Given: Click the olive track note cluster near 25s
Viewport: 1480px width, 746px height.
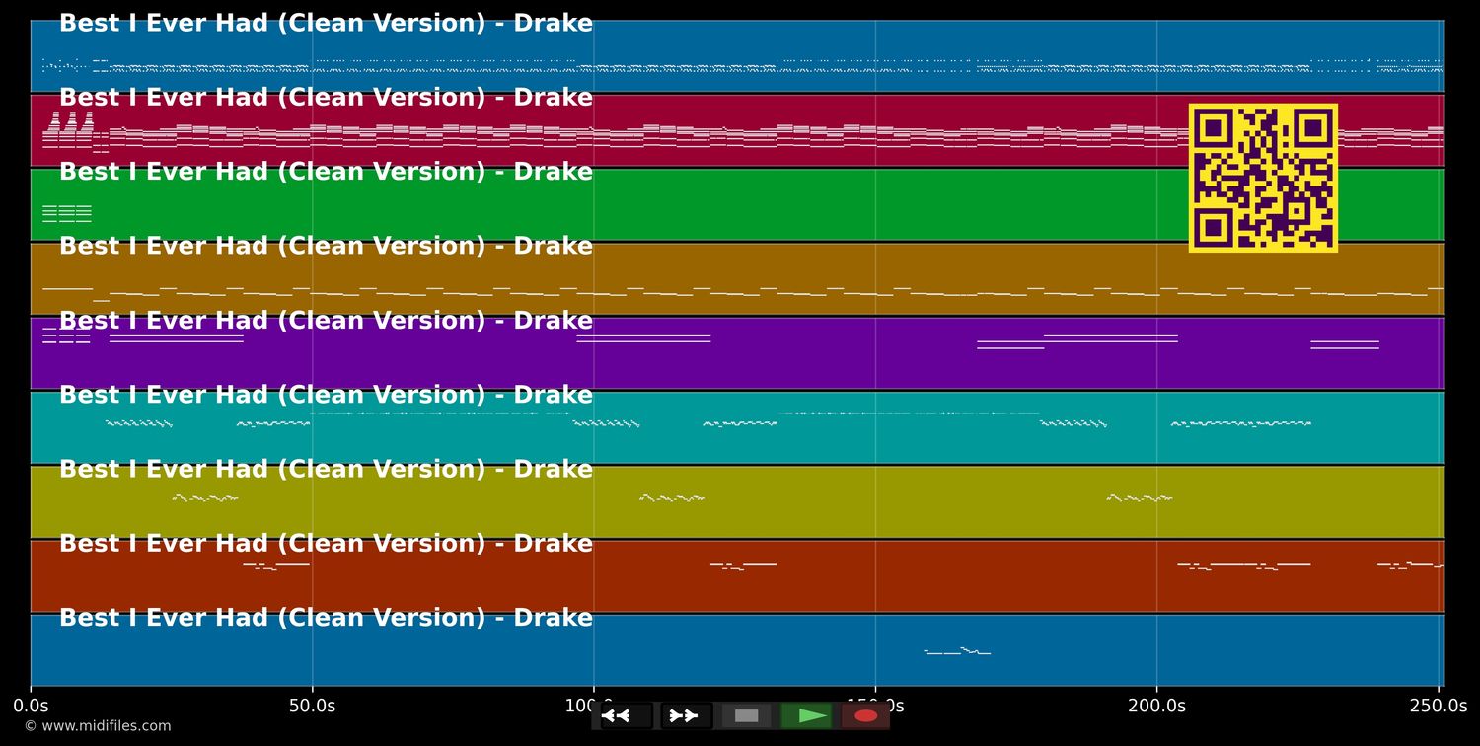Looking at the screenshot, I should click(205, 497).
